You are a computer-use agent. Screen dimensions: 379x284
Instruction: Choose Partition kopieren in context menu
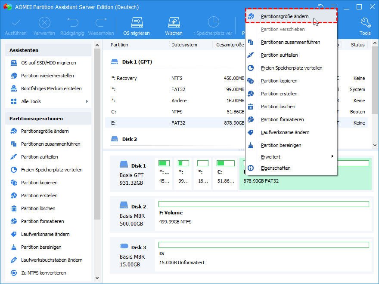tap(291, 81)
